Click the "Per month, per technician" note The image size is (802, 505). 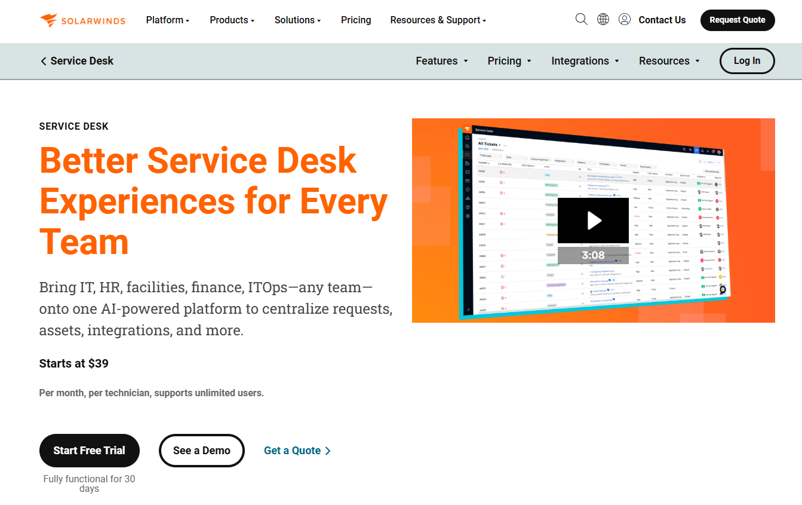click(152, 393)
